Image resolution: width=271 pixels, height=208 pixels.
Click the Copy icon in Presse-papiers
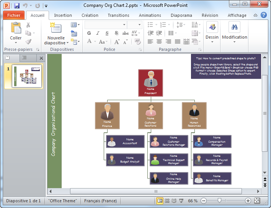[x=28, y=33]
